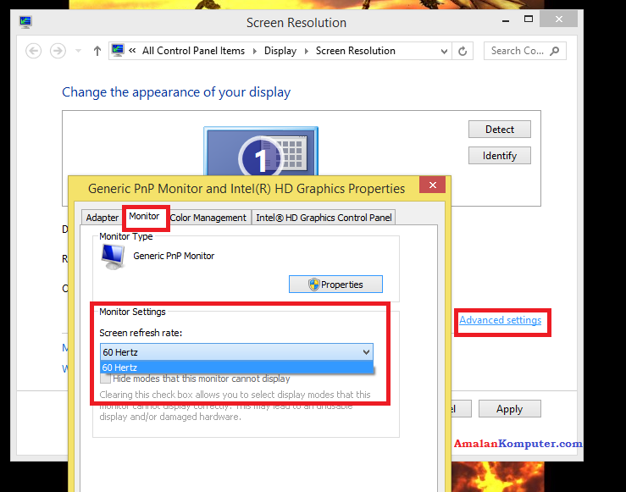
Task: Click the Forward navigation arrow
Action: click(x=58, y=51)
